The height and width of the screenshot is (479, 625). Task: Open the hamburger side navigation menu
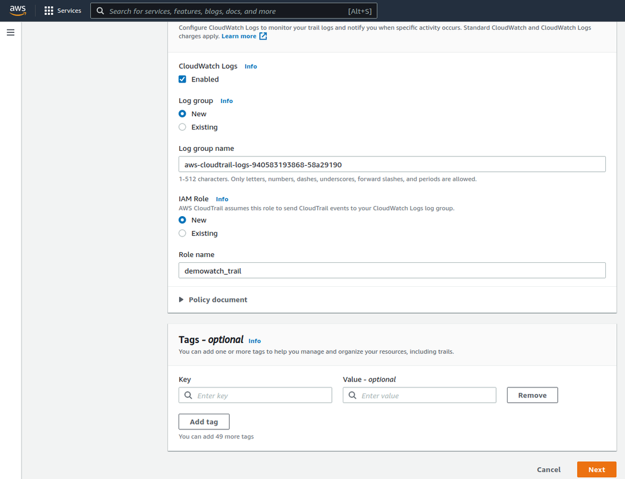point(11,32)
